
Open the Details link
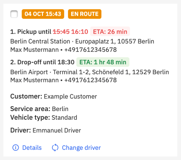click(x=32, y=148)
